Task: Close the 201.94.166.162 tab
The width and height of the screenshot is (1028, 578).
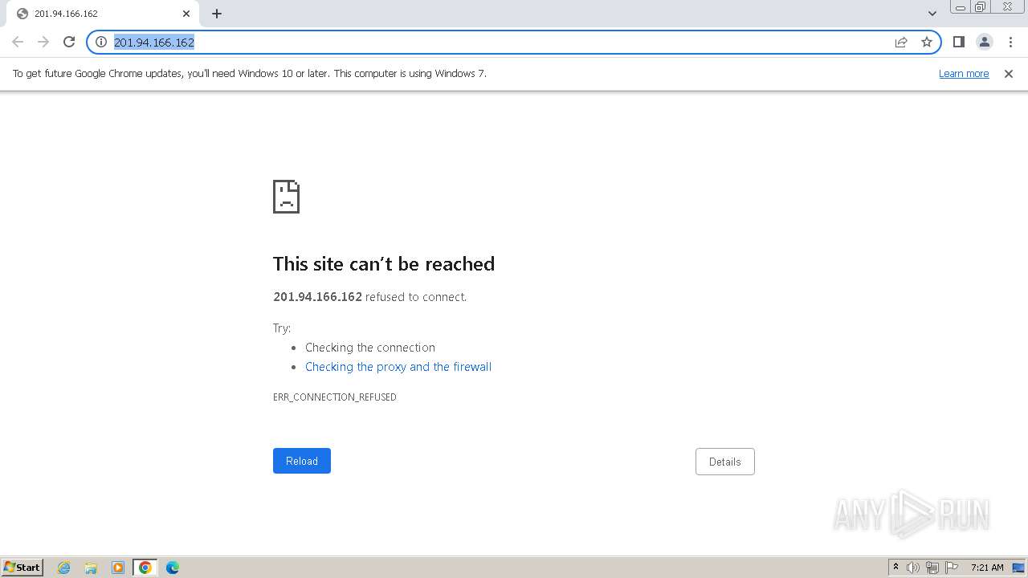Action: (186, 14)
